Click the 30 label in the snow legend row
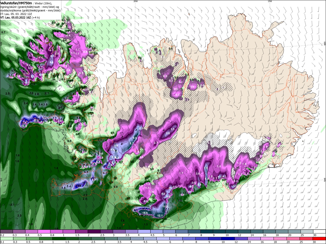Viewport: 326px width, 244px height. click(x=315, y=235)
